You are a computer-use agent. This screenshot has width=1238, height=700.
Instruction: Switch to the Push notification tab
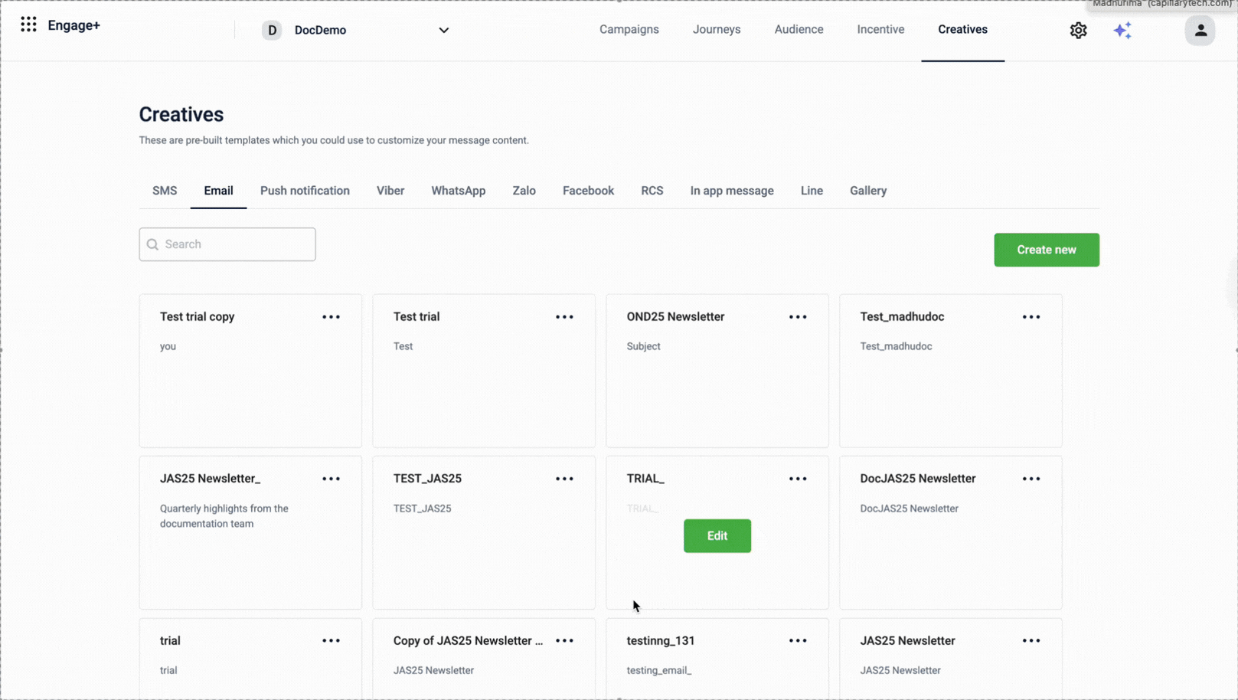[x=305, y=191]
